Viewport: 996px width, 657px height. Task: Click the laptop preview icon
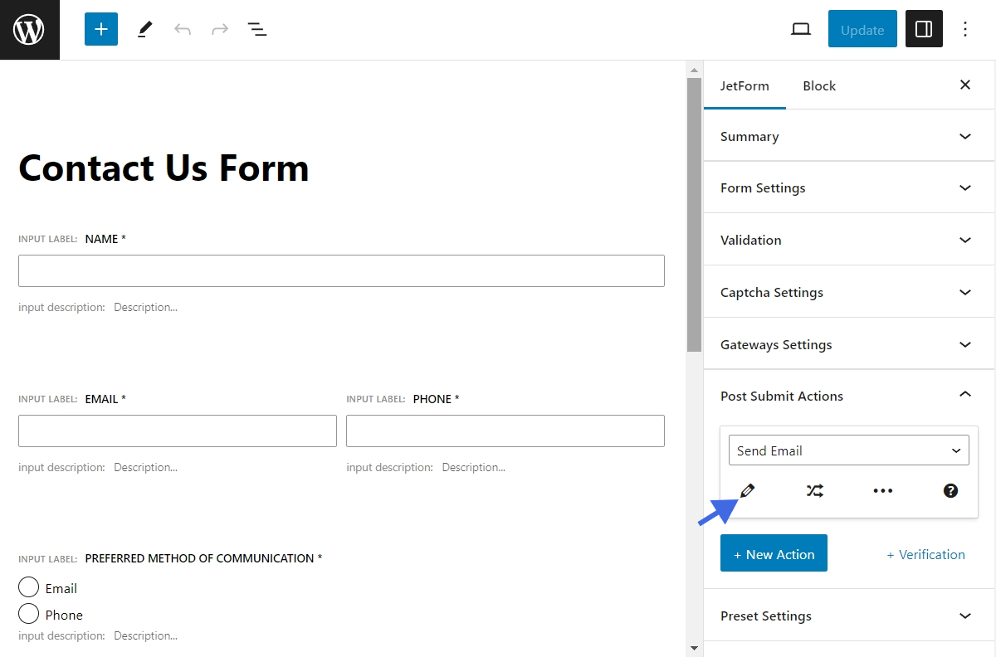(800, 29)
